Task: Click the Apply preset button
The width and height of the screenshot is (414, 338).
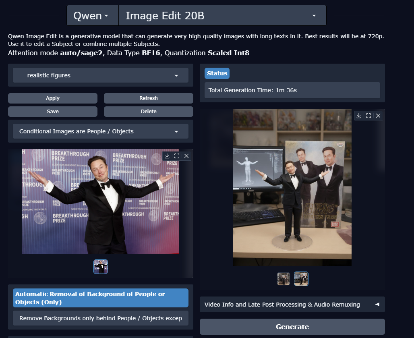Action: point(53,98)
